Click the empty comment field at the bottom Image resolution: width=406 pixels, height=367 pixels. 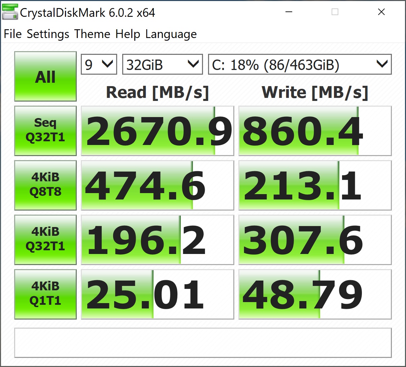tap(203, 343)
